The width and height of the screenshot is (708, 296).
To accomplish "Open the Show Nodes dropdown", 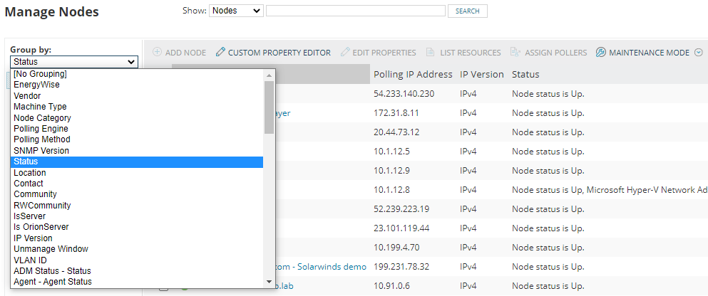I will [236, 11].
